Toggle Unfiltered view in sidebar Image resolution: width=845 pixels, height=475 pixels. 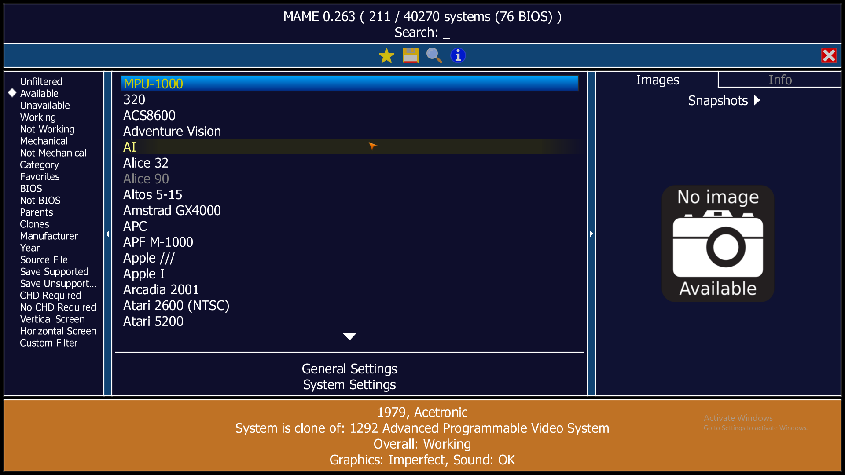[40, 81]
